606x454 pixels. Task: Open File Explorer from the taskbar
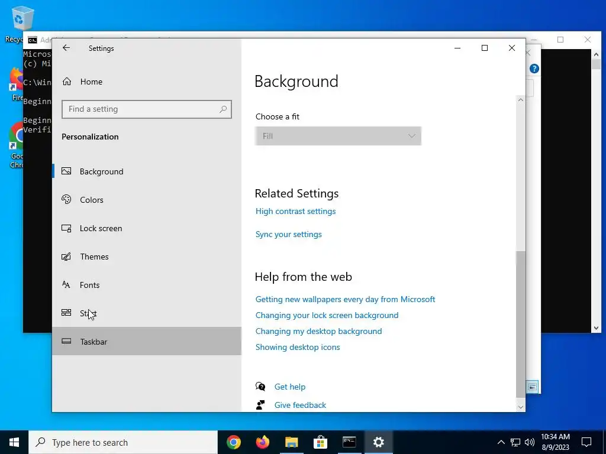[292, 442]
